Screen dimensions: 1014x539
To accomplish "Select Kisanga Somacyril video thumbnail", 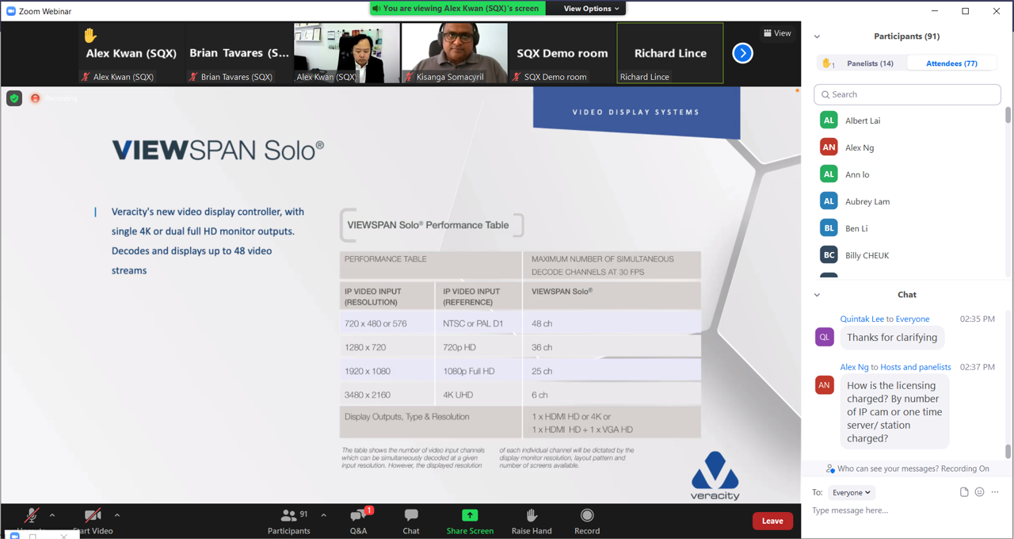I will tap(455, 53).
